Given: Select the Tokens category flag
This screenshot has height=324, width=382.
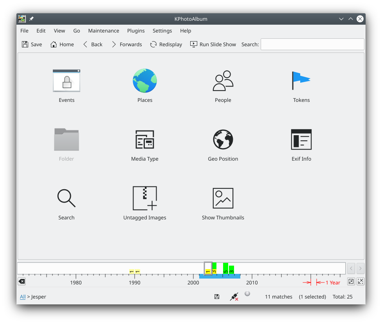Looking at the screenshot, I should click(x=301, y=86).
